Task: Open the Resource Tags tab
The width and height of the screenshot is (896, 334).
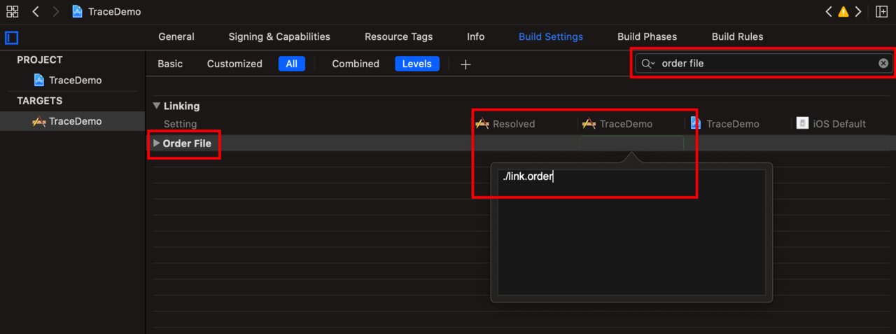Action: pos(399,36)
